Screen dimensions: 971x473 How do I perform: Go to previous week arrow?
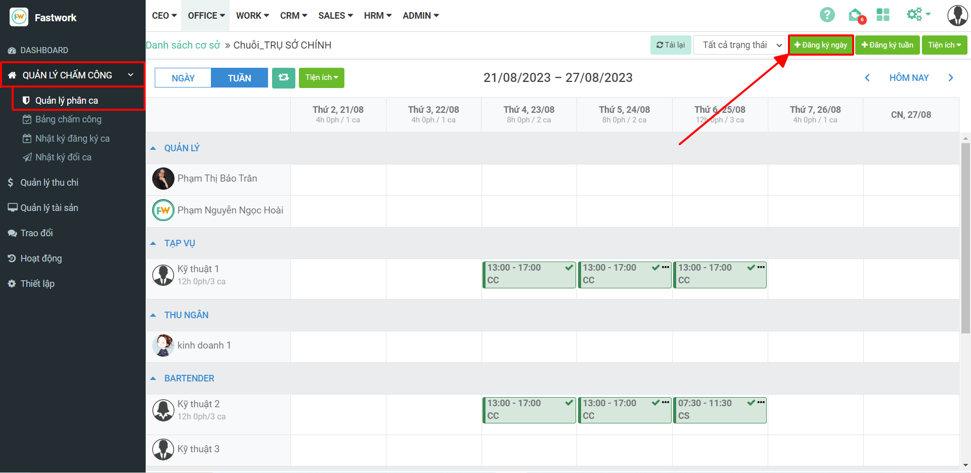[x=867, y=78]
